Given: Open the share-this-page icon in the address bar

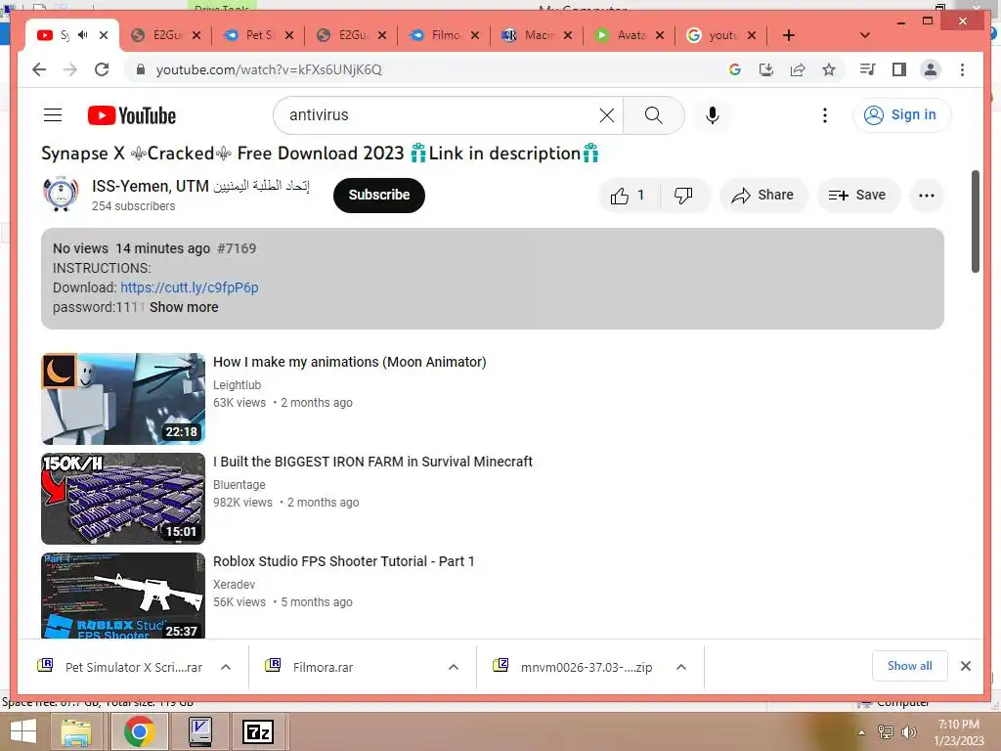Looking at the screenshot, I should [x=798, y=69].
